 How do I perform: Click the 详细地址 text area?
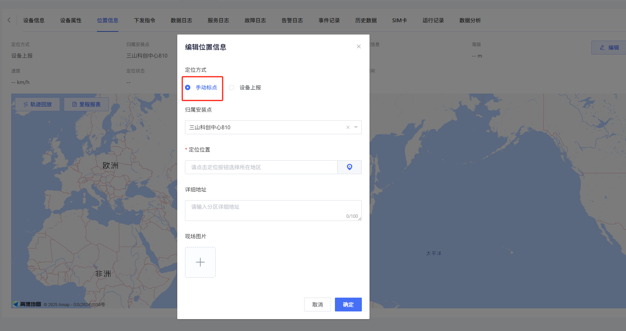273,210
